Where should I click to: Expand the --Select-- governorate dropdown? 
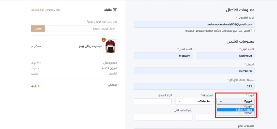click(x=194, y=101)
